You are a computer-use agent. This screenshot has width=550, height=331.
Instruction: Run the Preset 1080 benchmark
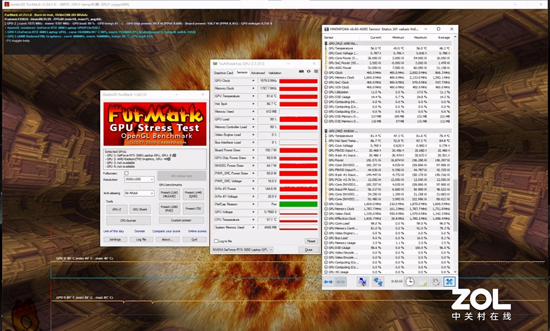click(169, 209)
